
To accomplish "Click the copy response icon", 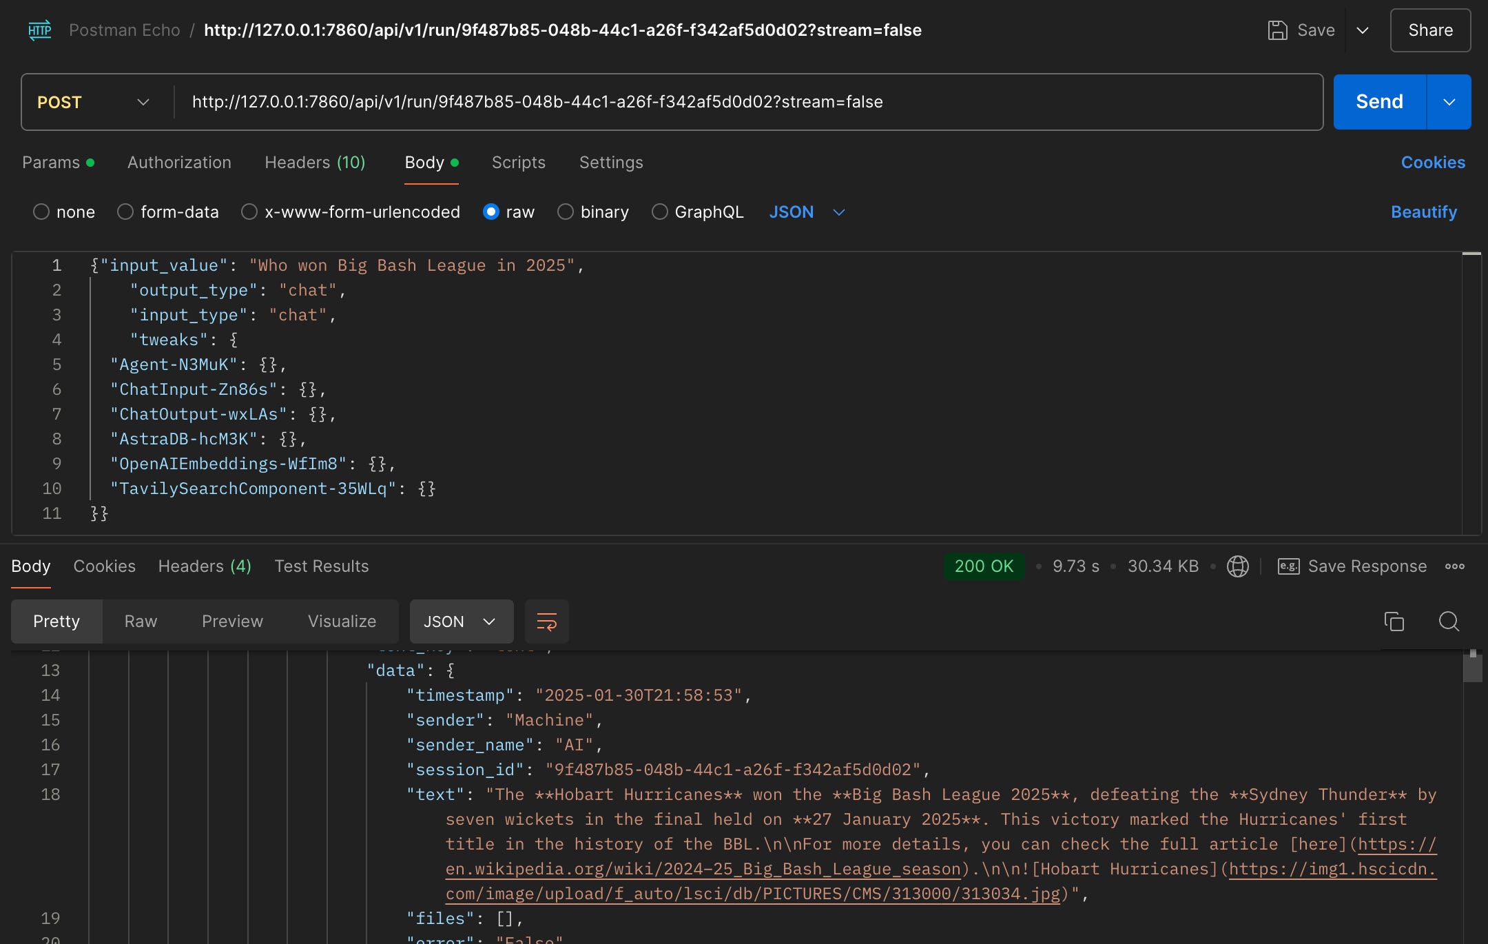I will [x=1394, y=622].
